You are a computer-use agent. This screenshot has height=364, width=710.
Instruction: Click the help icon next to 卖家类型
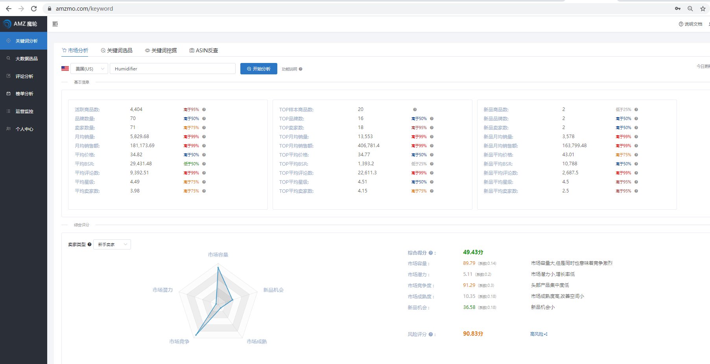[x=90, y=244]
